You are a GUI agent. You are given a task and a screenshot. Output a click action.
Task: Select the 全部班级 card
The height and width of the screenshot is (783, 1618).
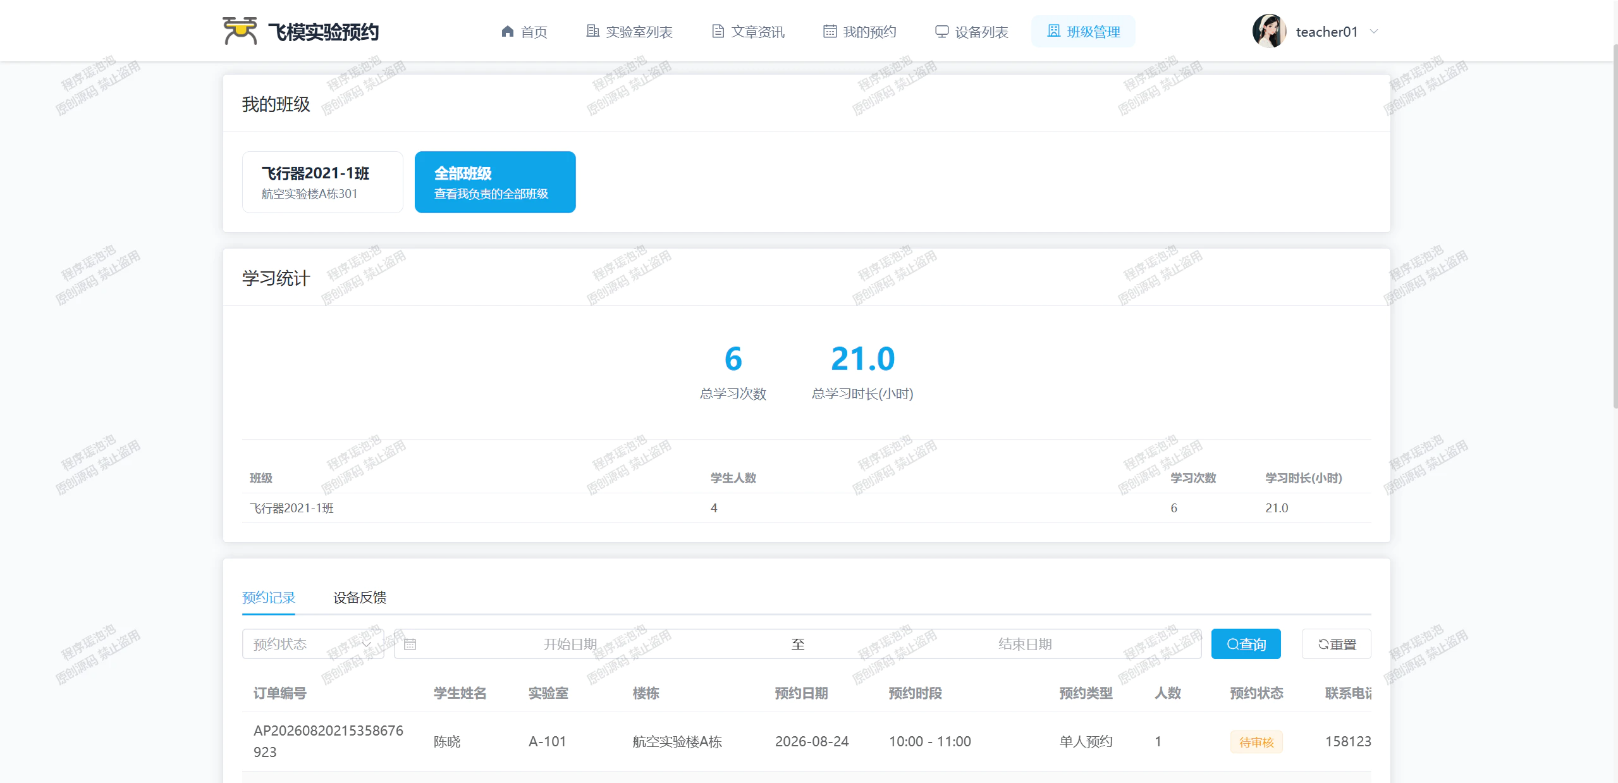pyautogui.click(x=495, y=182)
